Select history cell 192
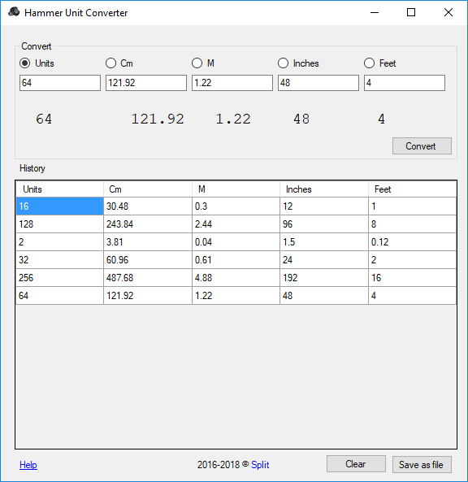468x482 pixels. click(x=324, y=278)
